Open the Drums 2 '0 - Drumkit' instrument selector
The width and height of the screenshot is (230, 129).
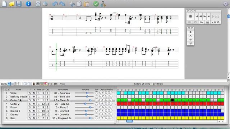click(62, 111)
